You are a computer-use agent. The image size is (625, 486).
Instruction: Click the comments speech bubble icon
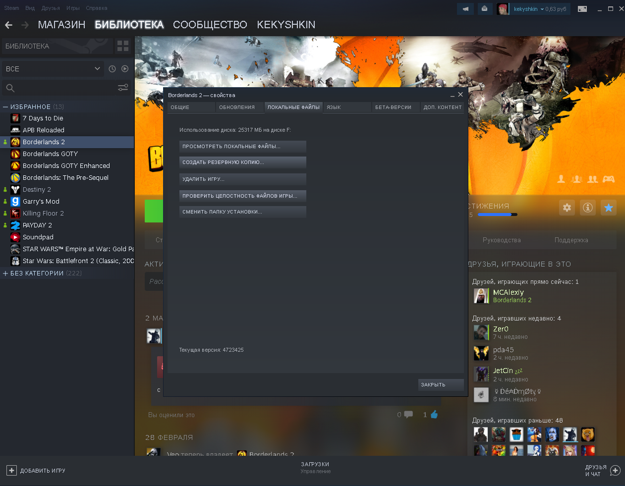click(408, 415)
